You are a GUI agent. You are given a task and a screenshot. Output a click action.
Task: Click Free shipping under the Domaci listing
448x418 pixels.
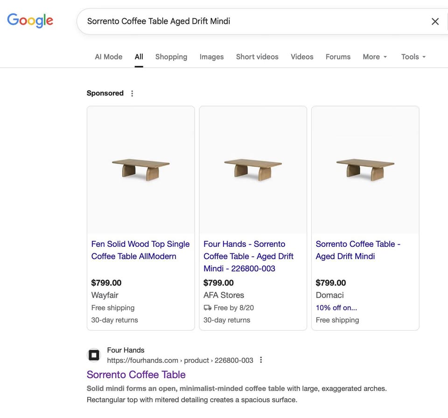(337, 320)
